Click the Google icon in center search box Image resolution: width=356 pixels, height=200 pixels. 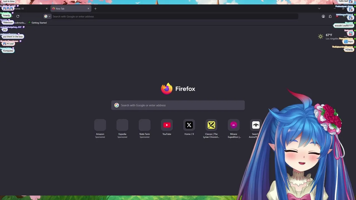pos(117,105)
